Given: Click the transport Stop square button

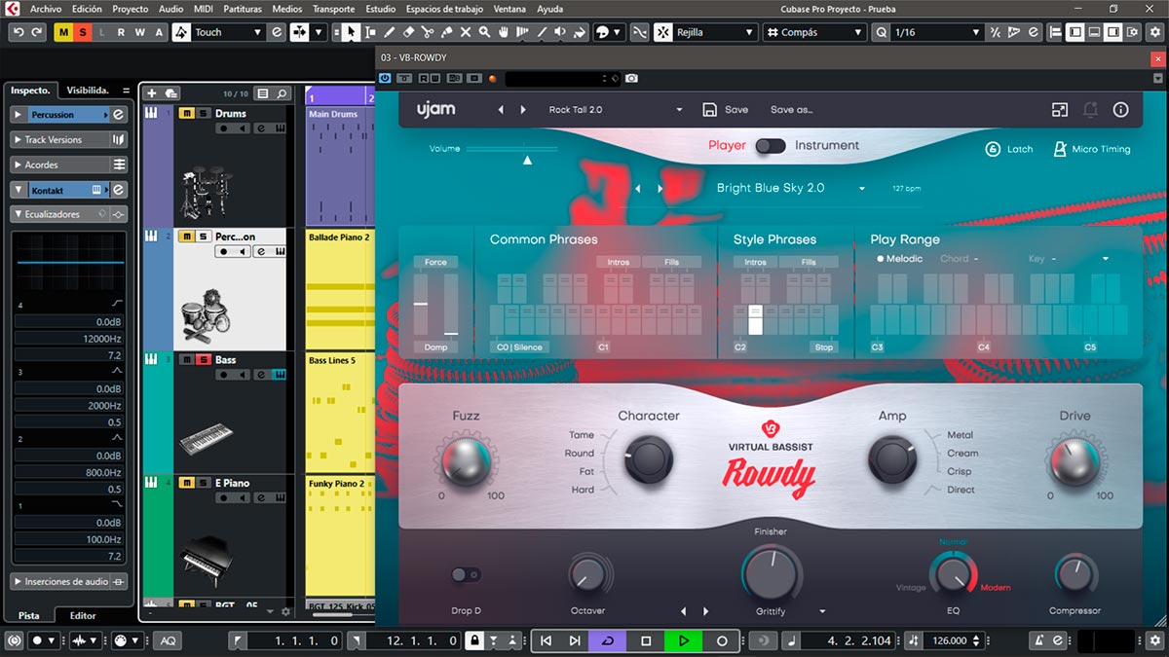Looking at the screenshot, I should 646,640.
